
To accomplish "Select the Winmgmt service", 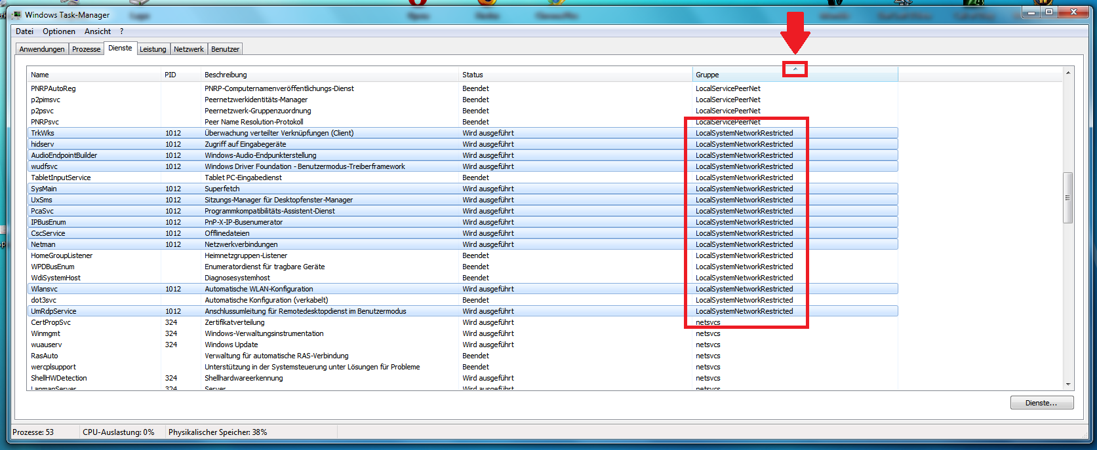I will click(46, 333).
